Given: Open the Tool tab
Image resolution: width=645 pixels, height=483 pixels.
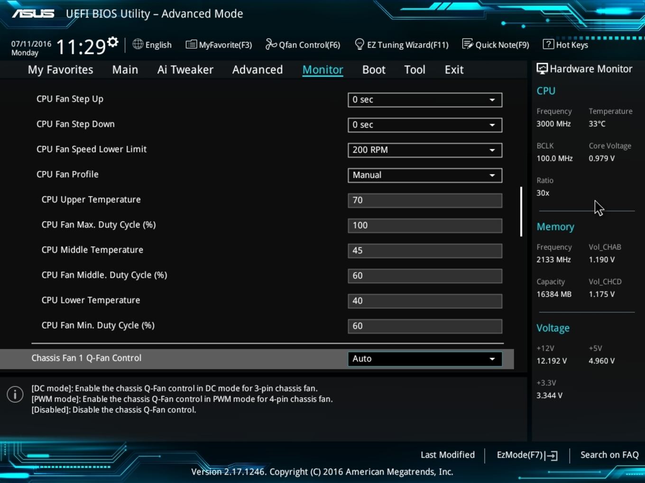Looking at the screenshot, I should click(x=415, y=70).
